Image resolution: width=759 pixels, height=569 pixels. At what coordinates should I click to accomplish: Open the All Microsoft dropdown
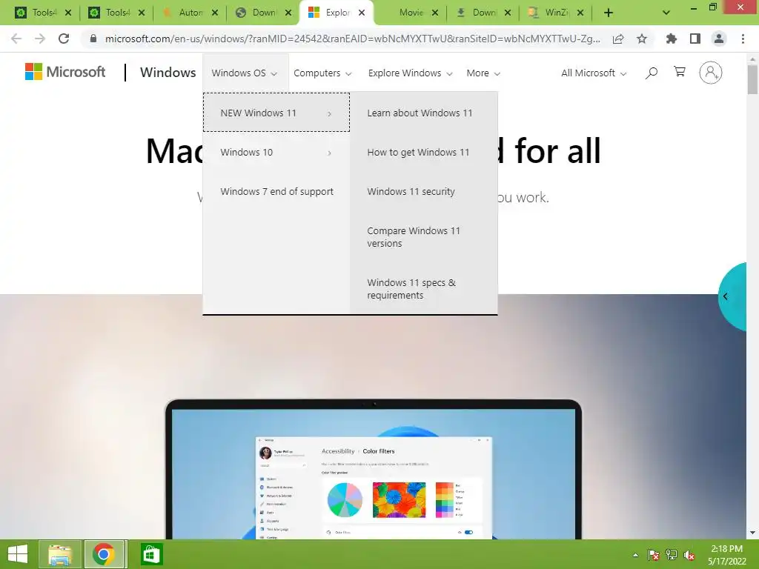pyautogui.click(x=594, y=73)
